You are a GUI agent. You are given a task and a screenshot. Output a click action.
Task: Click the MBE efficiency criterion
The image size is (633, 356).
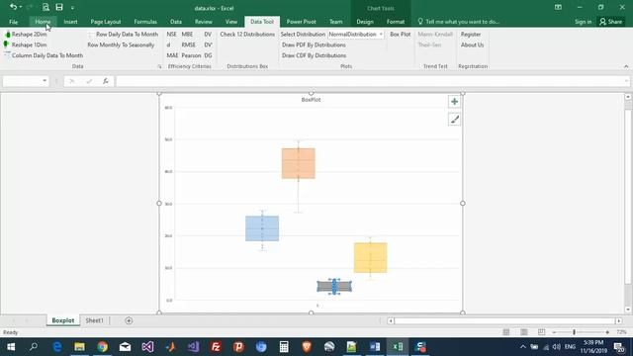(x=187, y=35)
